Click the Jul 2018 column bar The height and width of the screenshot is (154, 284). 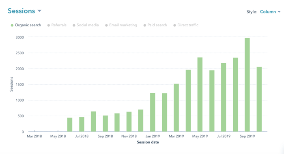tap(82, 124)
